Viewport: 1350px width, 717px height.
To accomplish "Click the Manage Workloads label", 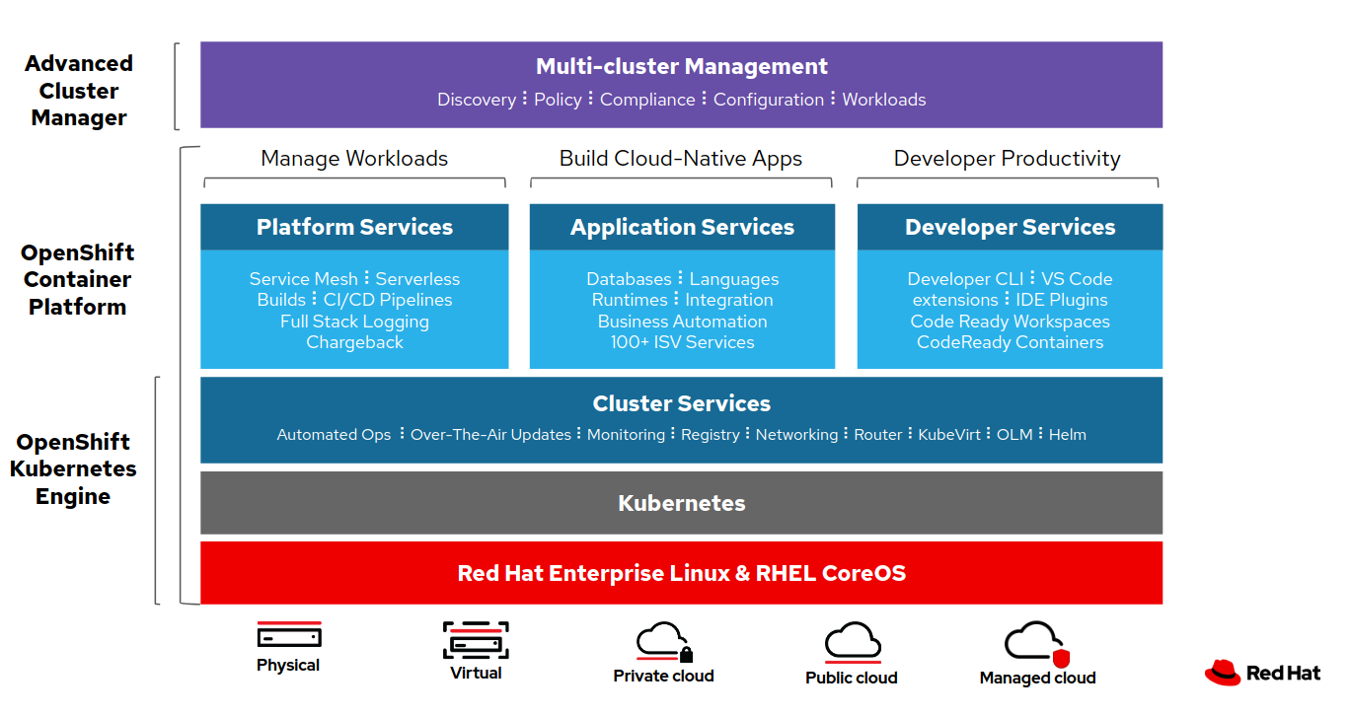I will (354, 159).
